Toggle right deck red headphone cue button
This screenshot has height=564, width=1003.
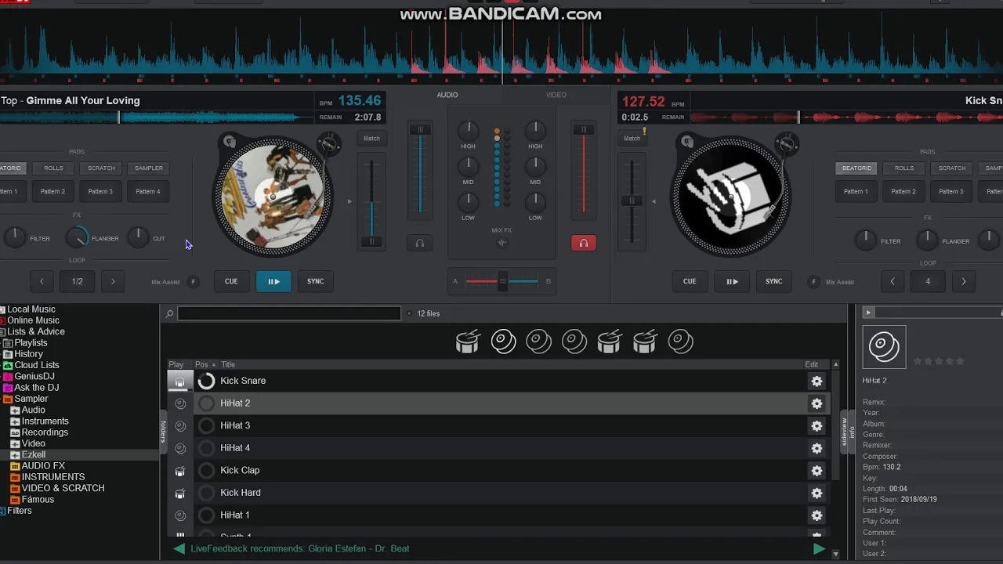click(x=583, y=244)
